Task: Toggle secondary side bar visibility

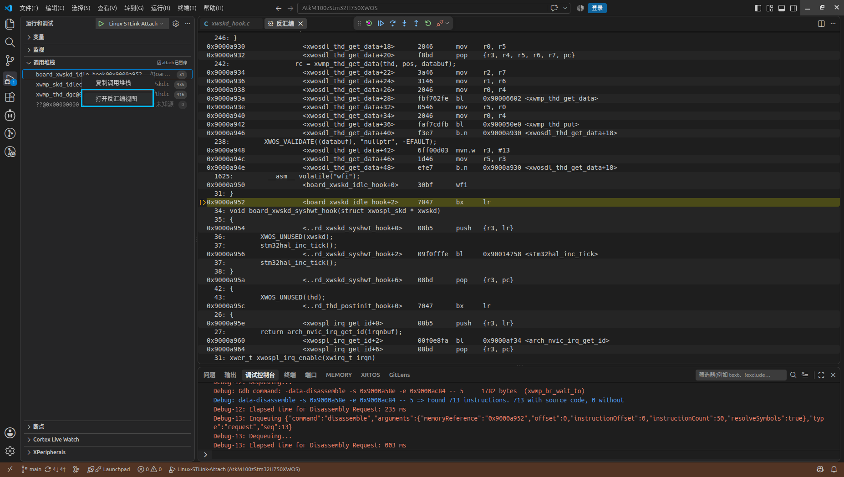Action: (x=793, y=8)
